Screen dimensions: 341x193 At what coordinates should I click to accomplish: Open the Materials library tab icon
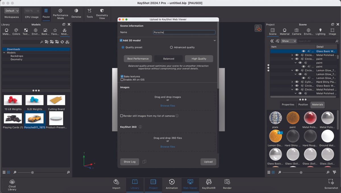(6, 30)
